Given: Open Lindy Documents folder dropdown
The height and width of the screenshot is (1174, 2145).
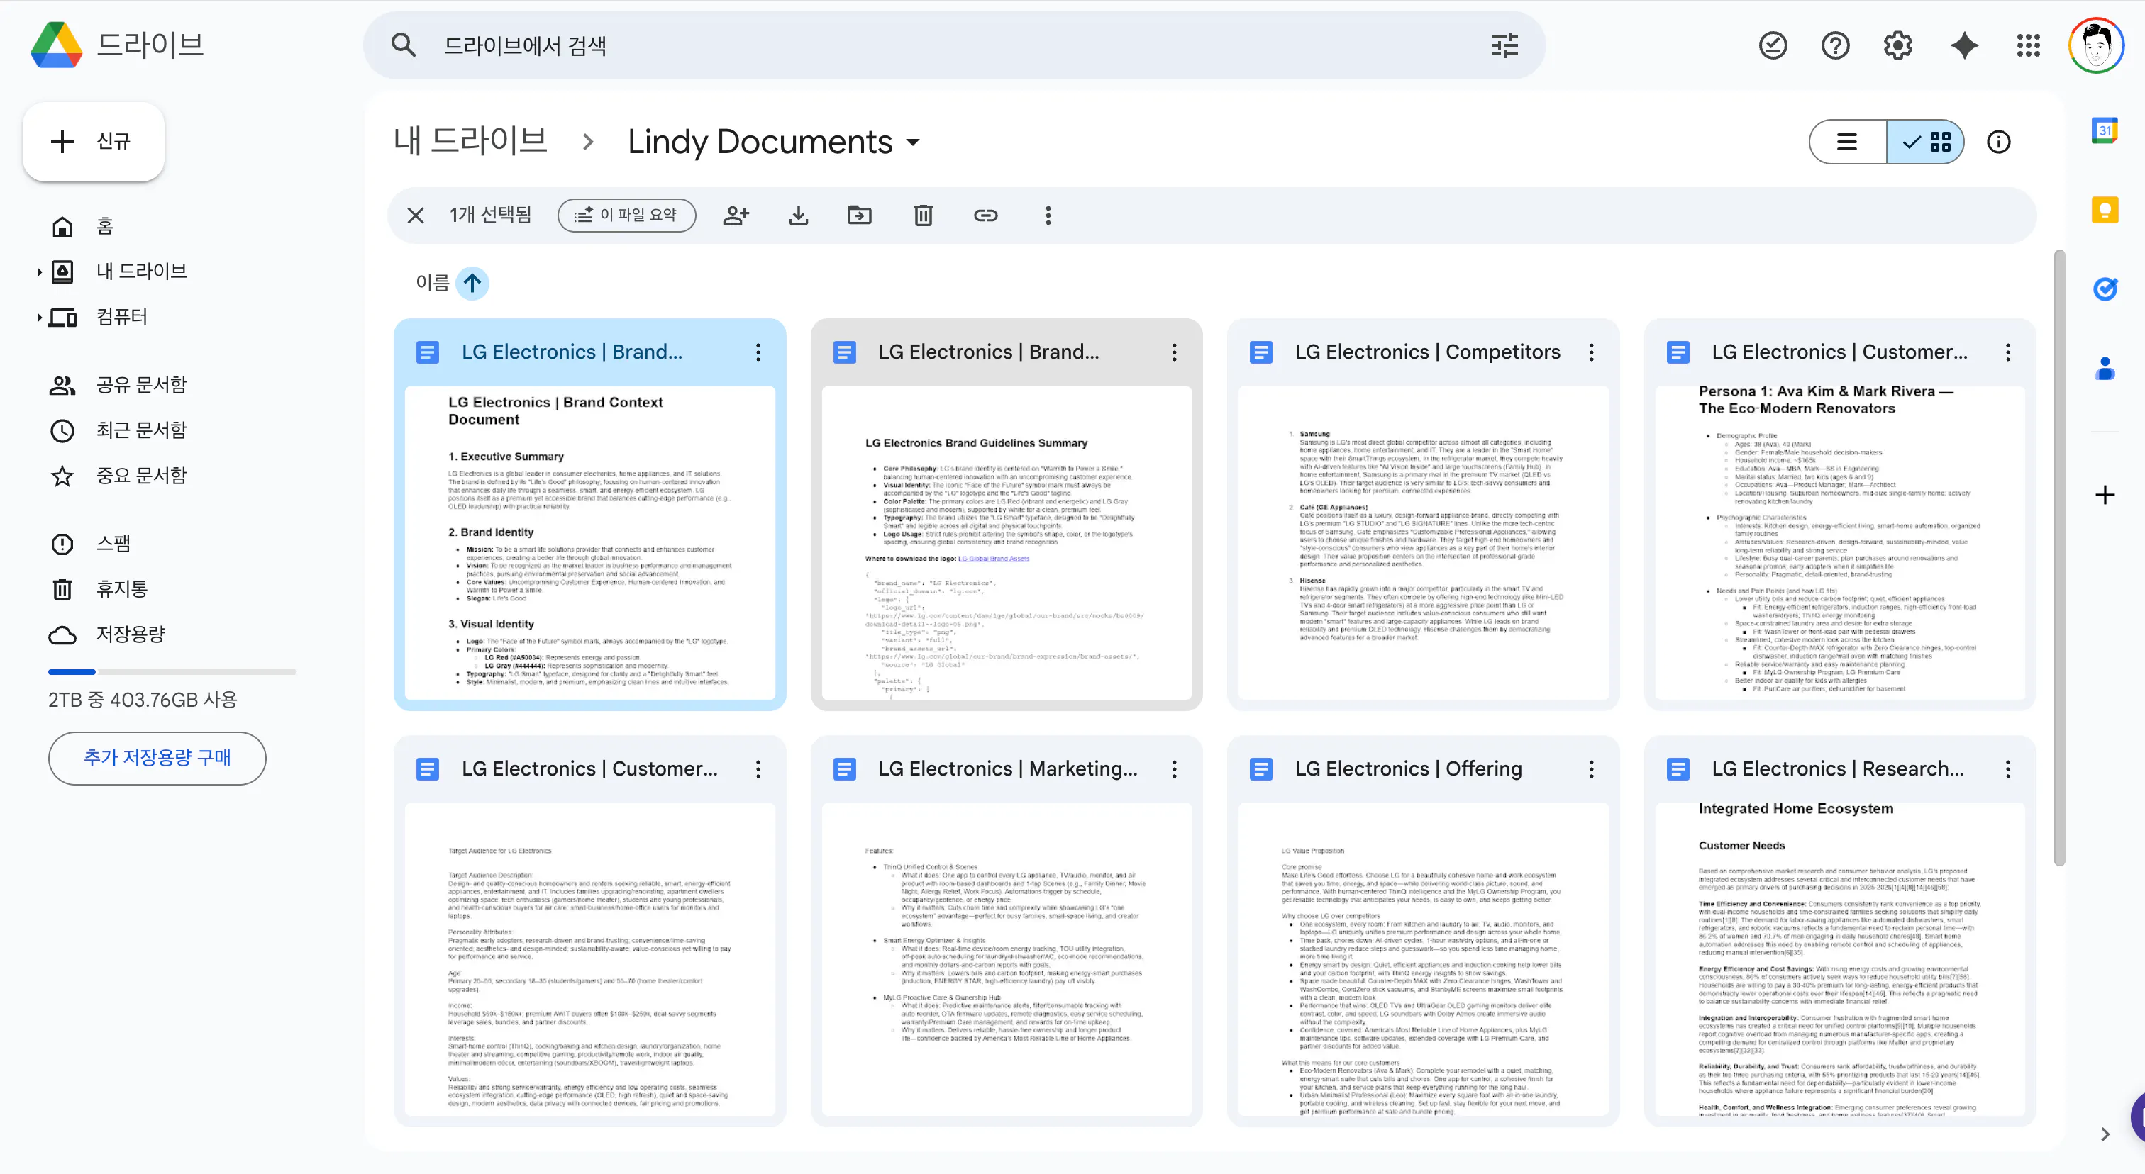Looking at the screenshot, I should 914,142.
